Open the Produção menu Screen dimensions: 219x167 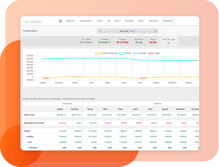[130, 21]
